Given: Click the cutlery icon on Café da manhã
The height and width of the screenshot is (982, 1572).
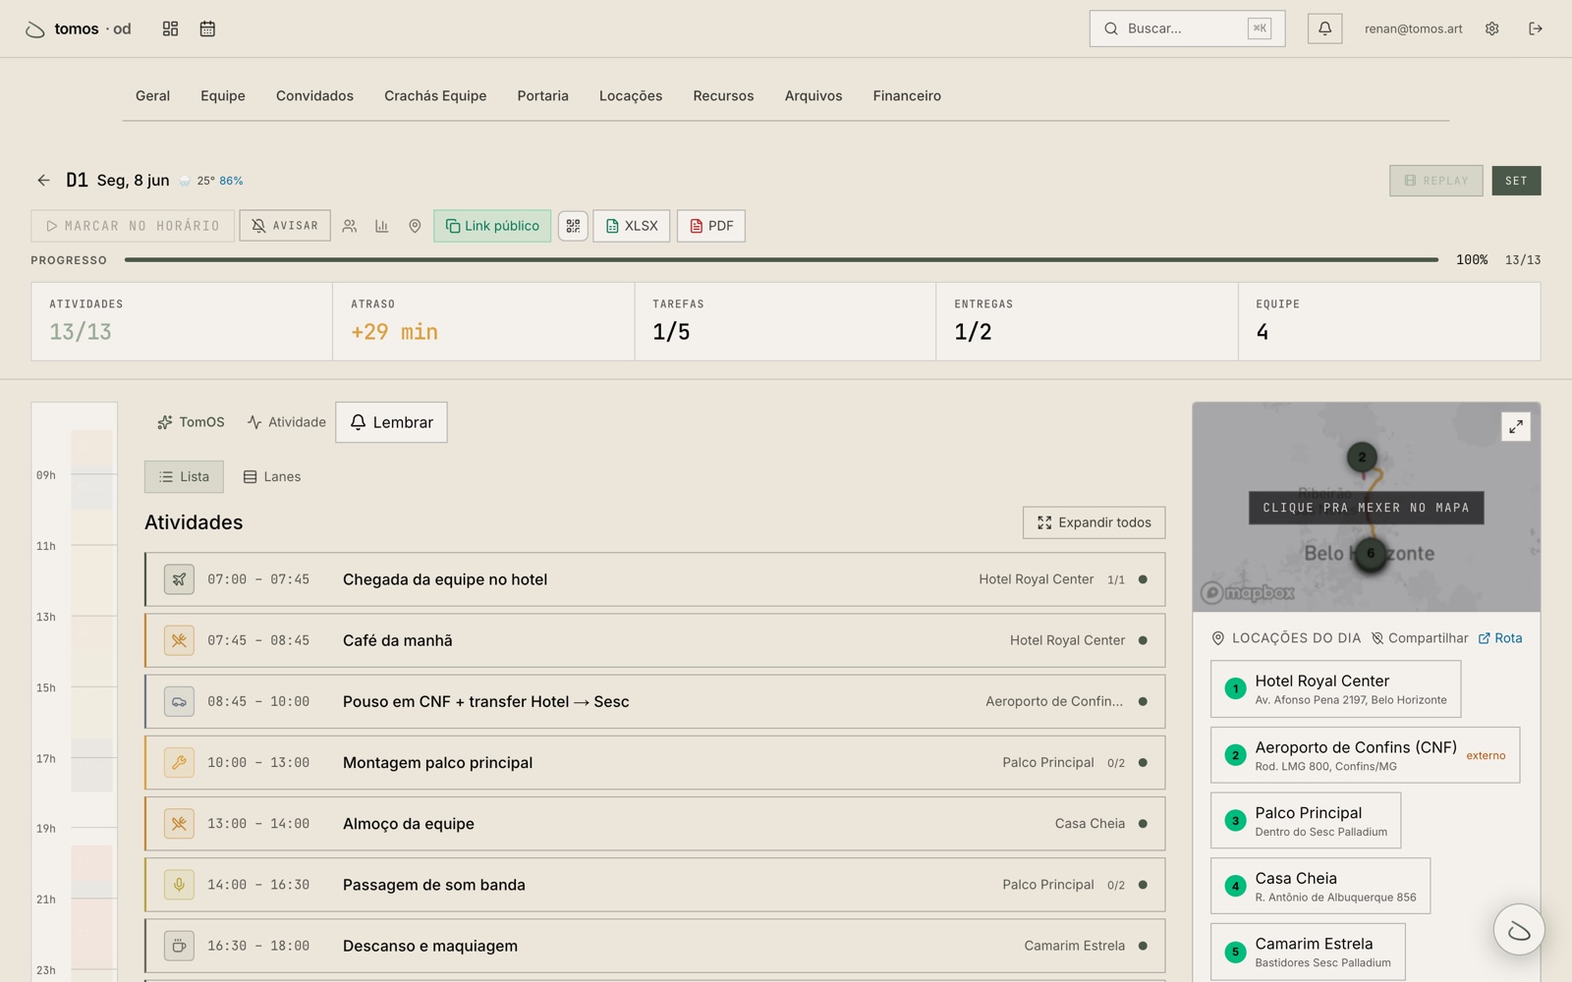Looking at the screenshot, I should coord(179,640).
